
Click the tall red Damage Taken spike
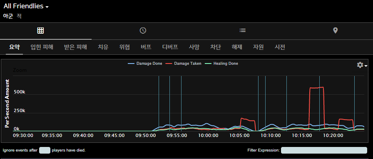[317, 88]
